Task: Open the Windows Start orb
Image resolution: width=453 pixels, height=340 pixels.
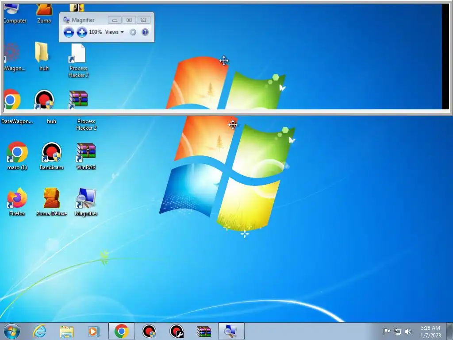Action: [12, 331]
